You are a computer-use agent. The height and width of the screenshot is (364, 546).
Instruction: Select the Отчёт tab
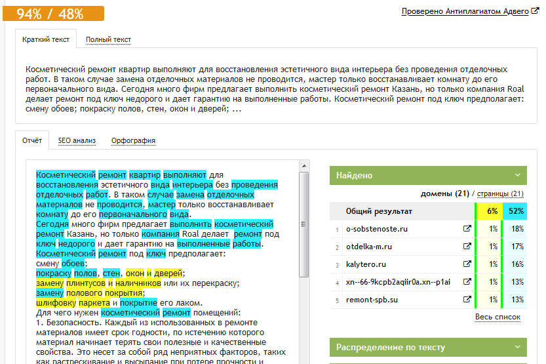32,140
